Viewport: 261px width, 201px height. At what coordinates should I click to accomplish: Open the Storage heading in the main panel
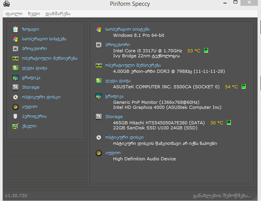coord(114,117)
